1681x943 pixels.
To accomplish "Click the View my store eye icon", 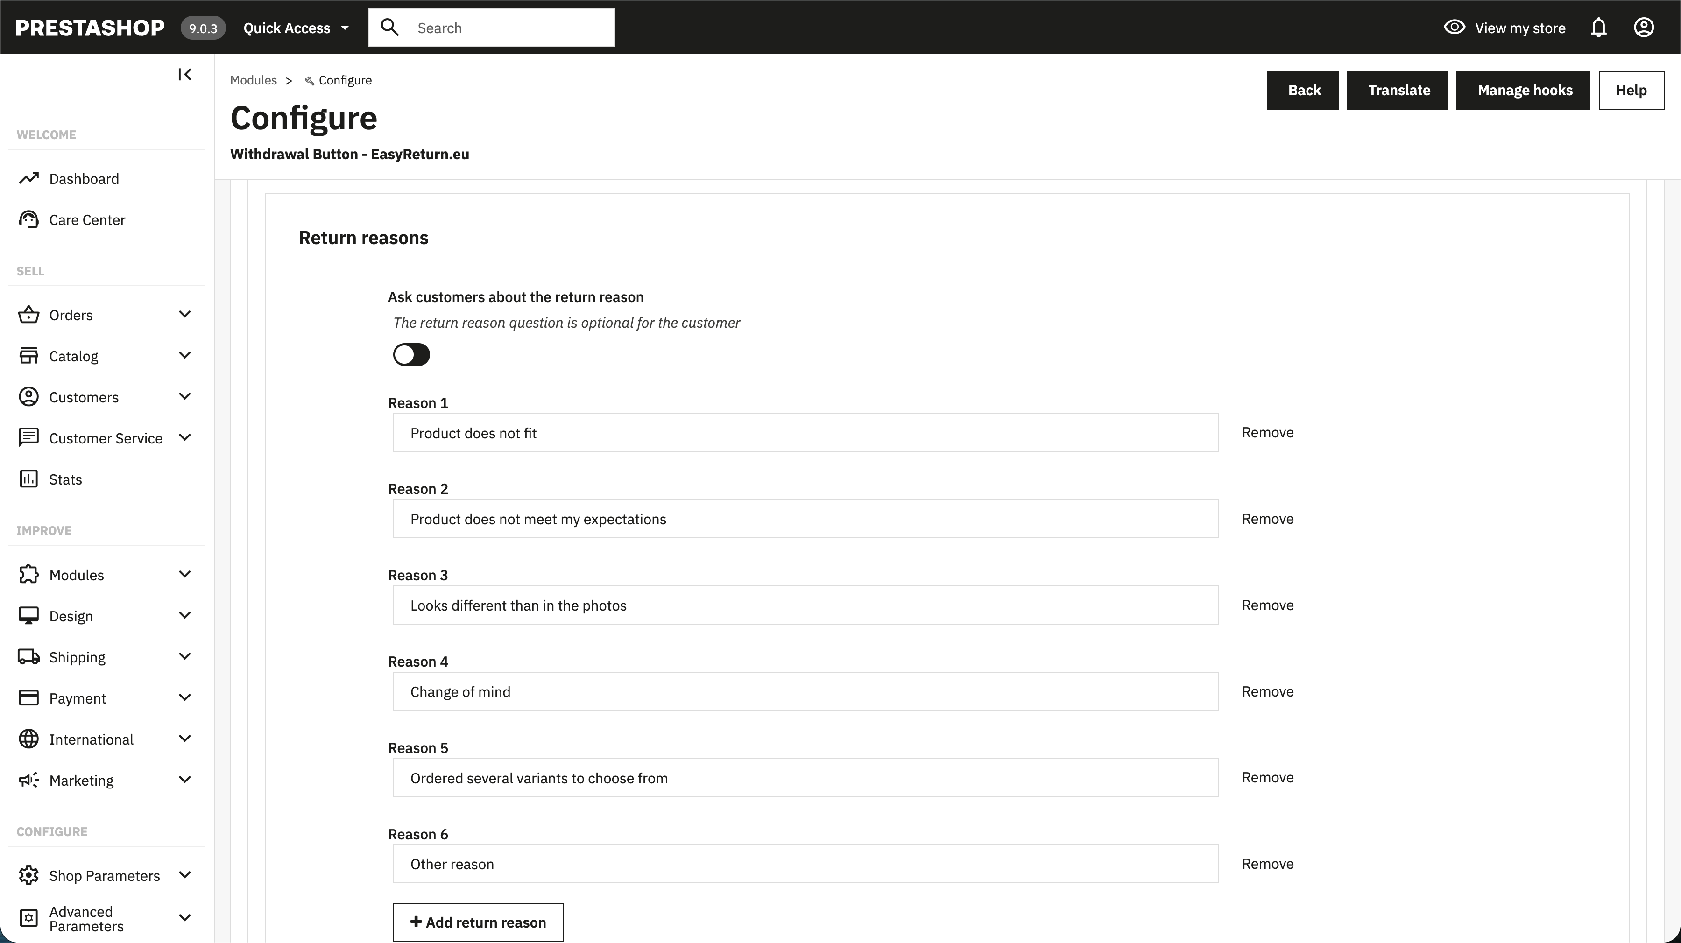I will 1454,28.
